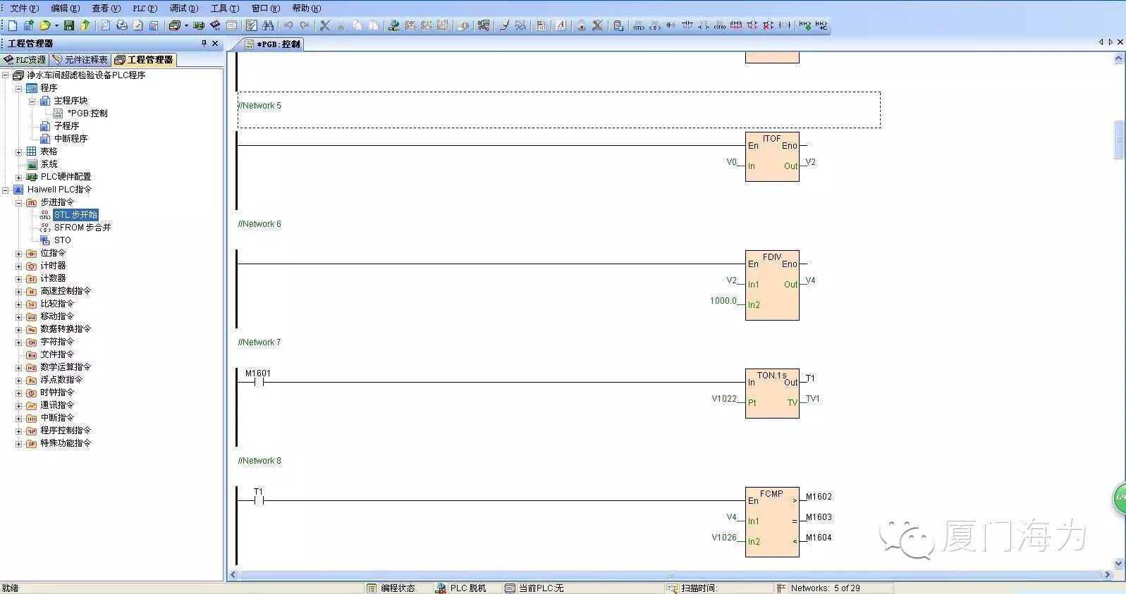Viewport: 1126px width, 594px height.
Task: Insert the <S> step merge instruction
Action: 655,25
